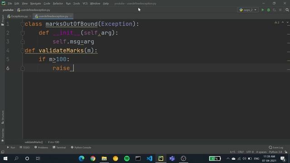Change 4 spaces indent setting
The width and height of the screenshot is (290, 163).
(261, 152)
